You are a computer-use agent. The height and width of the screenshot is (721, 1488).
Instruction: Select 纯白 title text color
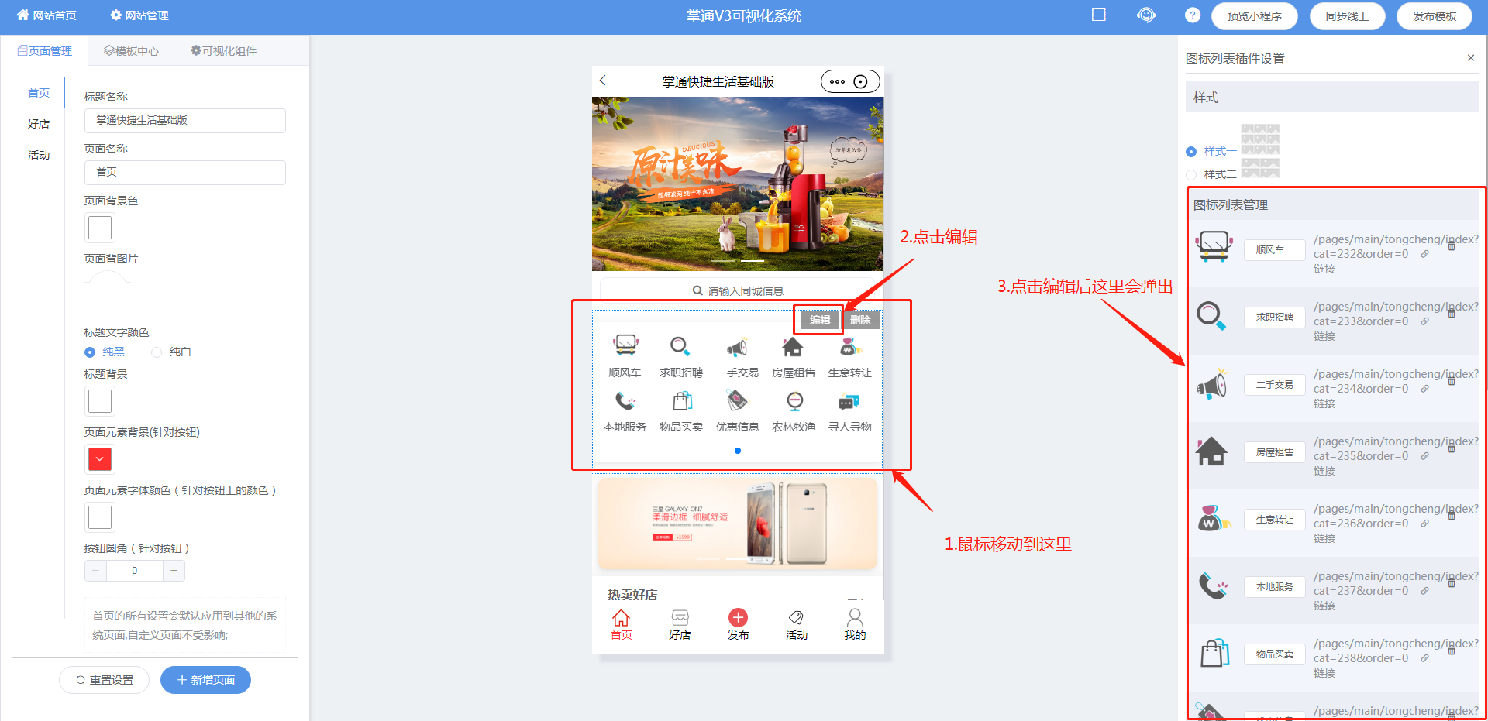[157, 352]
